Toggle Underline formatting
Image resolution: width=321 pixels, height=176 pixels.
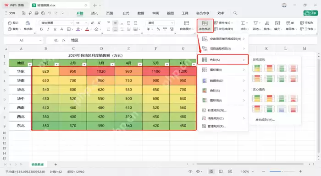click(x=55, y=29)
